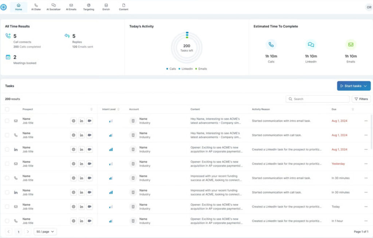Open the more options menu for Today row
This screenshot has height=238, width=373.
click(x=366, y=207)
